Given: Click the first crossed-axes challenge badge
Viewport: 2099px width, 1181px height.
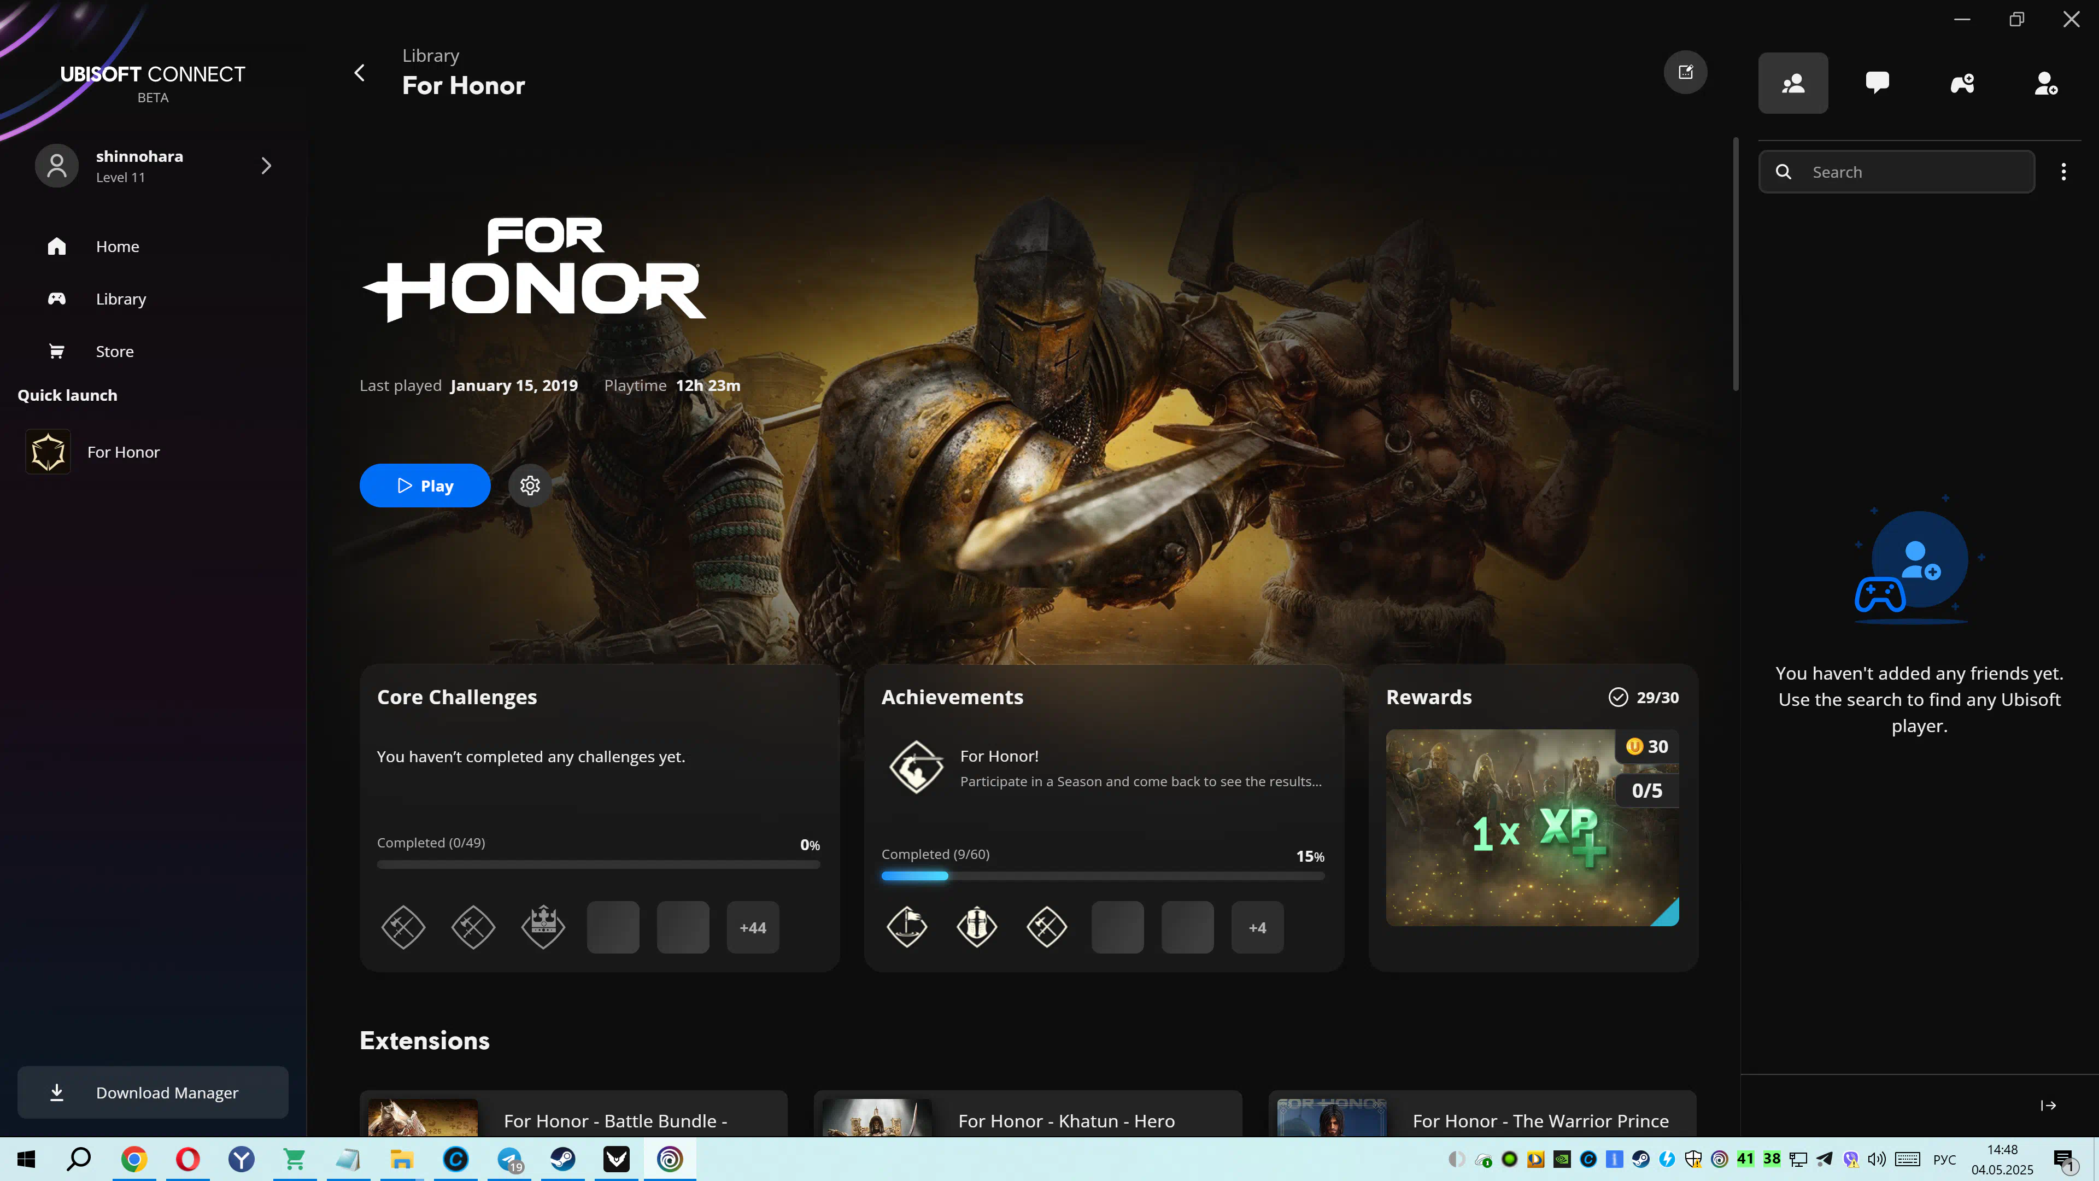Looking at the screenshot, I should point(402,927).
